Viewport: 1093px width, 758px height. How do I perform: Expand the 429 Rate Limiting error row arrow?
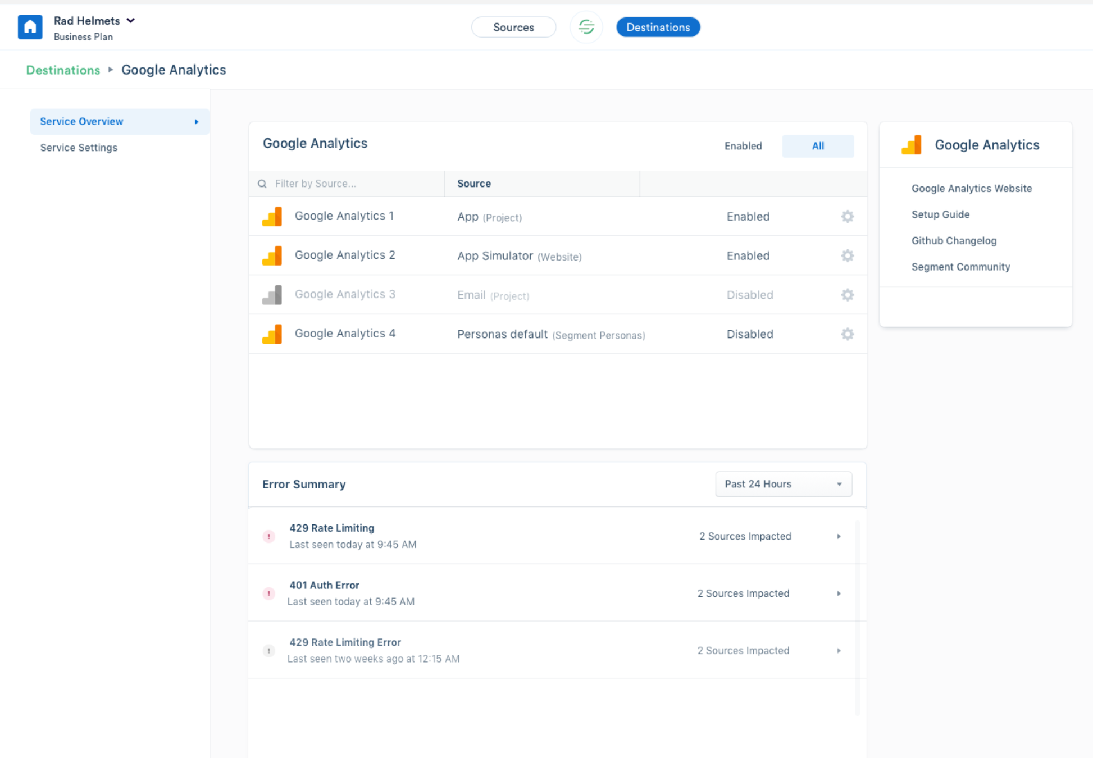click(x=839, y=537)
